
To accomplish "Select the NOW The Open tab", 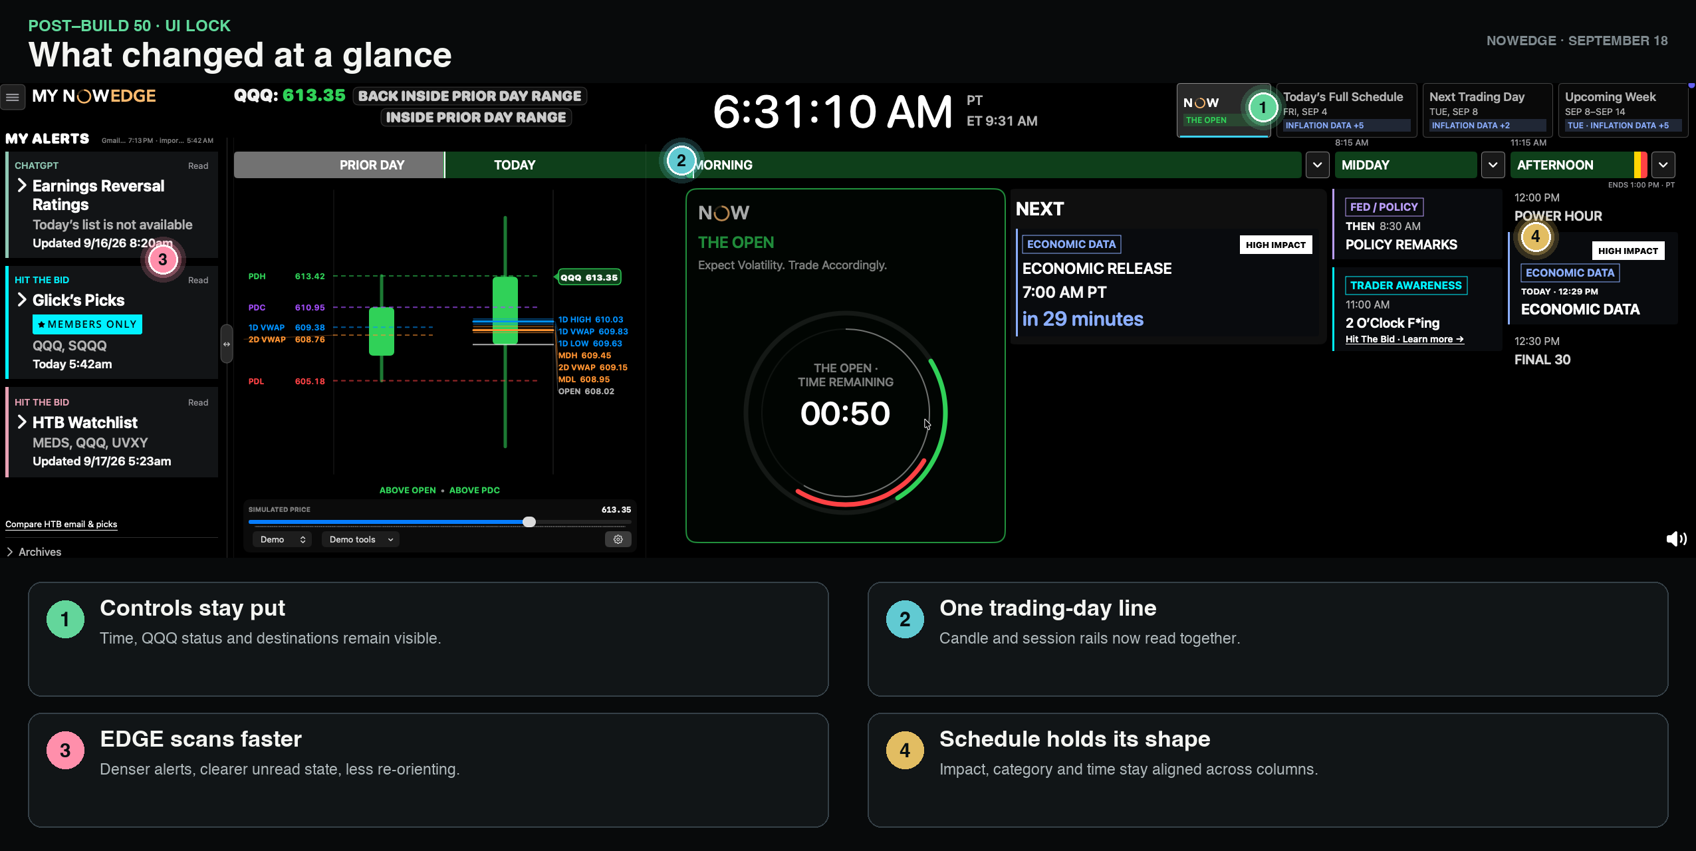I will 1223,110.
